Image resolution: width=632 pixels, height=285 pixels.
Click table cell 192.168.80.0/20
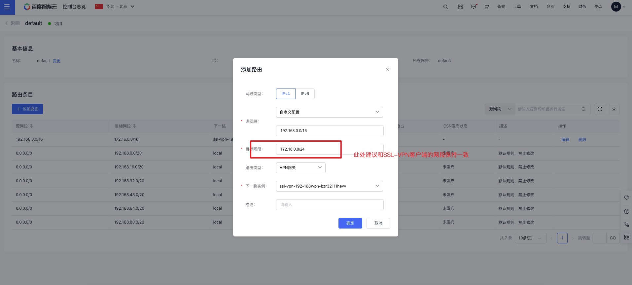129,222
